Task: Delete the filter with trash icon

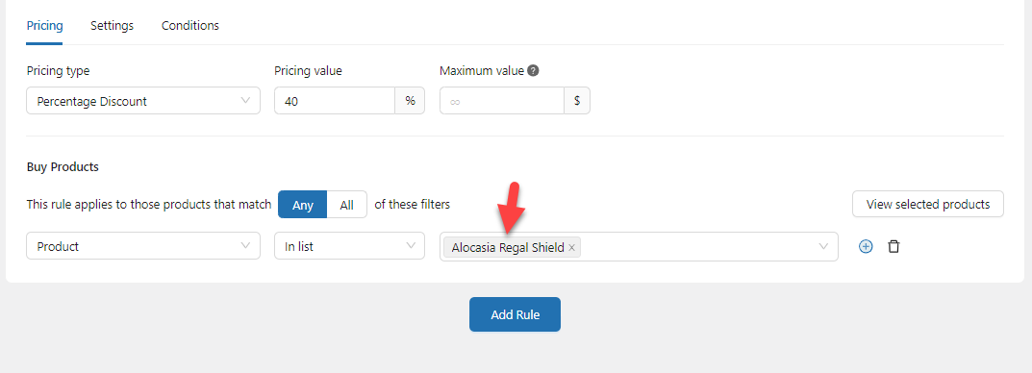Action: (894, 247)
